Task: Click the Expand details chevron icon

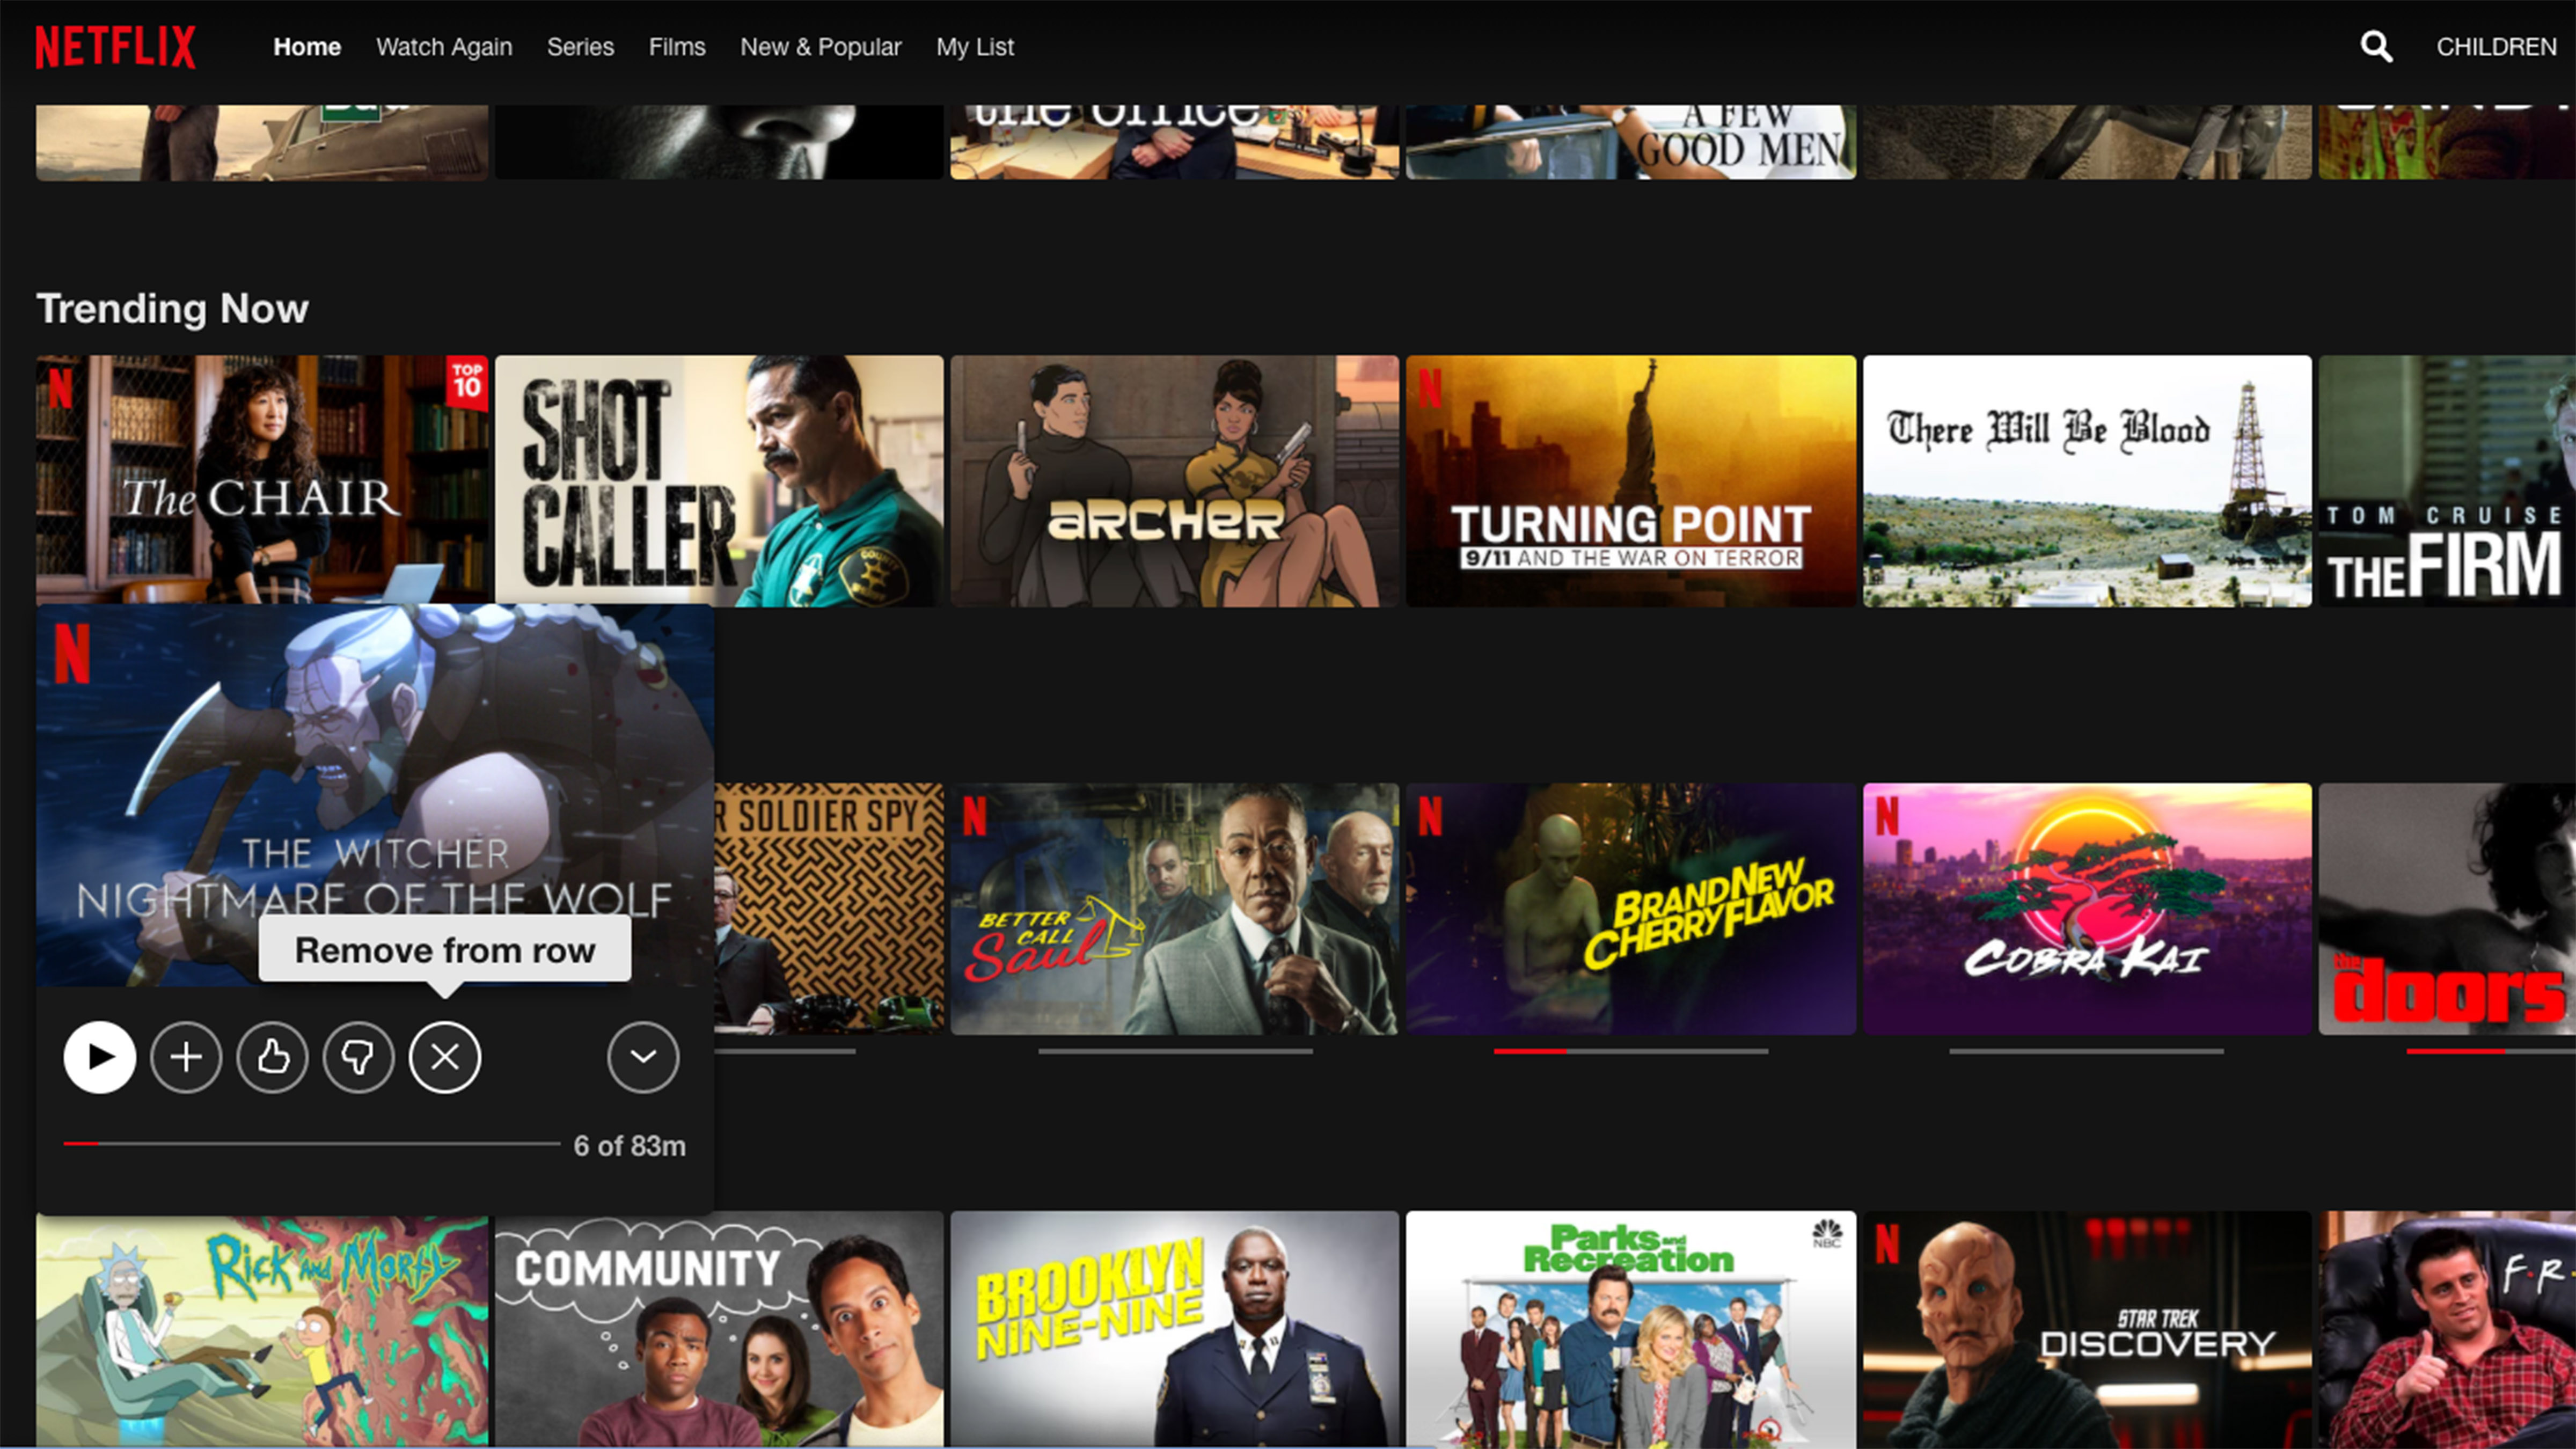Action: (642, 1056)
